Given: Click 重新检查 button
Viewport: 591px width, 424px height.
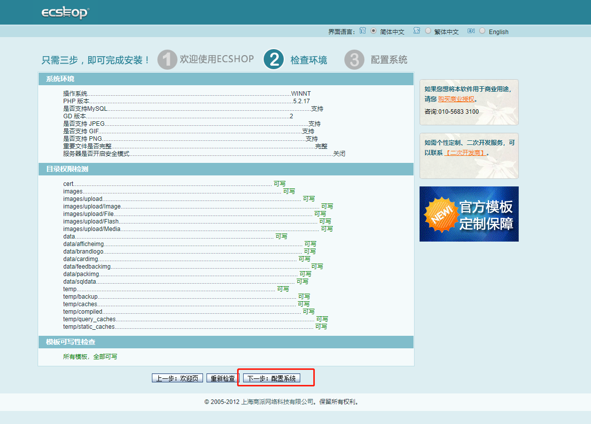Looking at the screenshot, I should [x=223, y=378].
